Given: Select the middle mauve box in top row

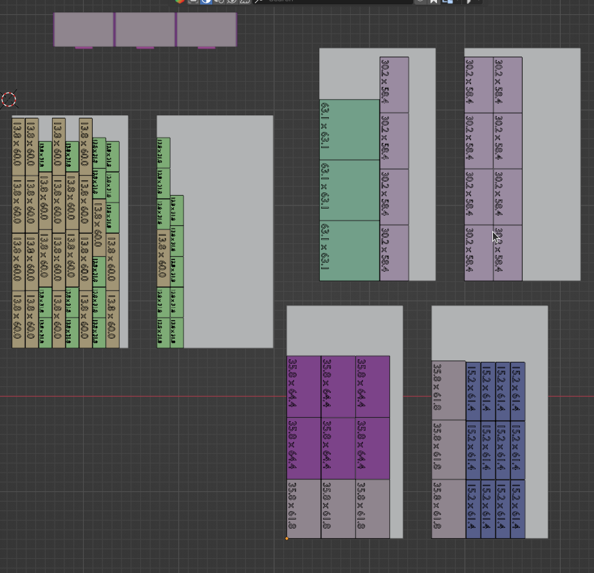Looking at the screenshot, I should pos(145,29).
